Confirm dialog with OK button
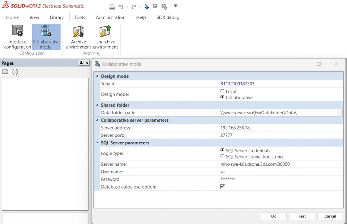The image size is (347, 224). pyautogui.click(x=274, y=216)
